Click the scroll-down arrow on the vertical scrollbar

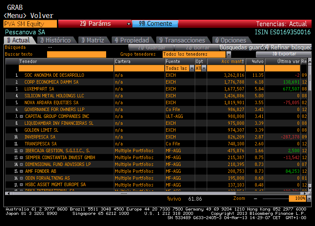(x=309, y=189)
